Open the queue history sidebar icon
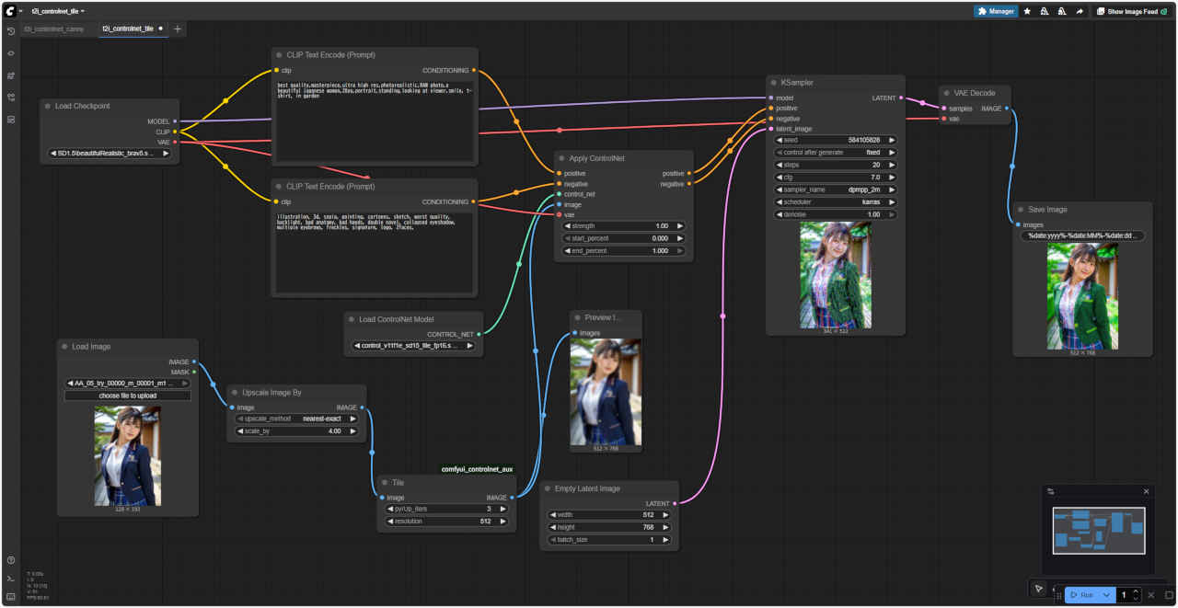 (x=11, y=31)
